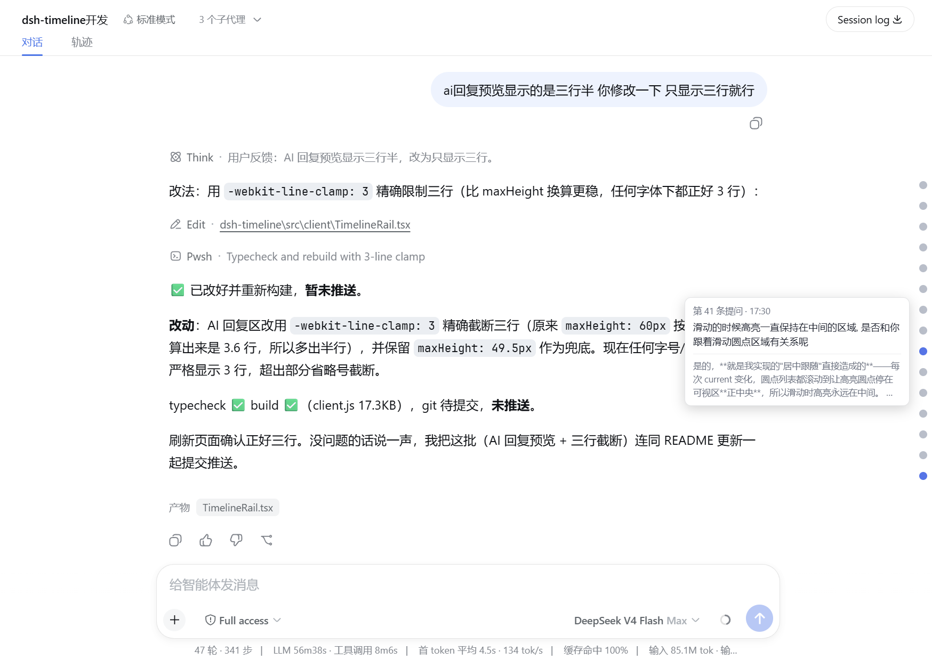Click the tooltip header 第 41 条提问 · 17:30
Screen dimensions: 932x660
pos(732,311)
